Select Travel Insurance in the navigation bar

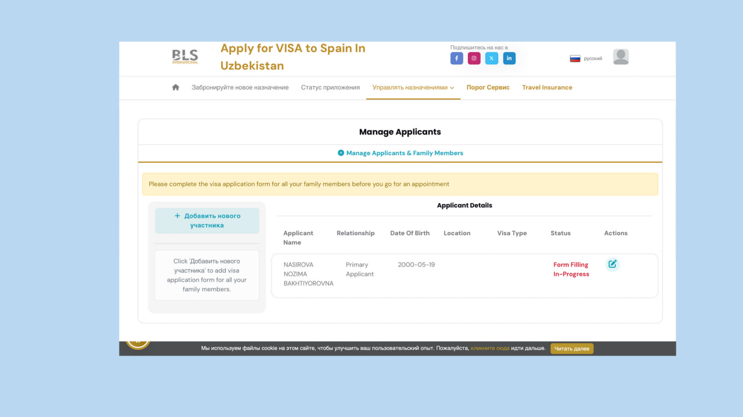pyautogui.click(x=547, y=87)
